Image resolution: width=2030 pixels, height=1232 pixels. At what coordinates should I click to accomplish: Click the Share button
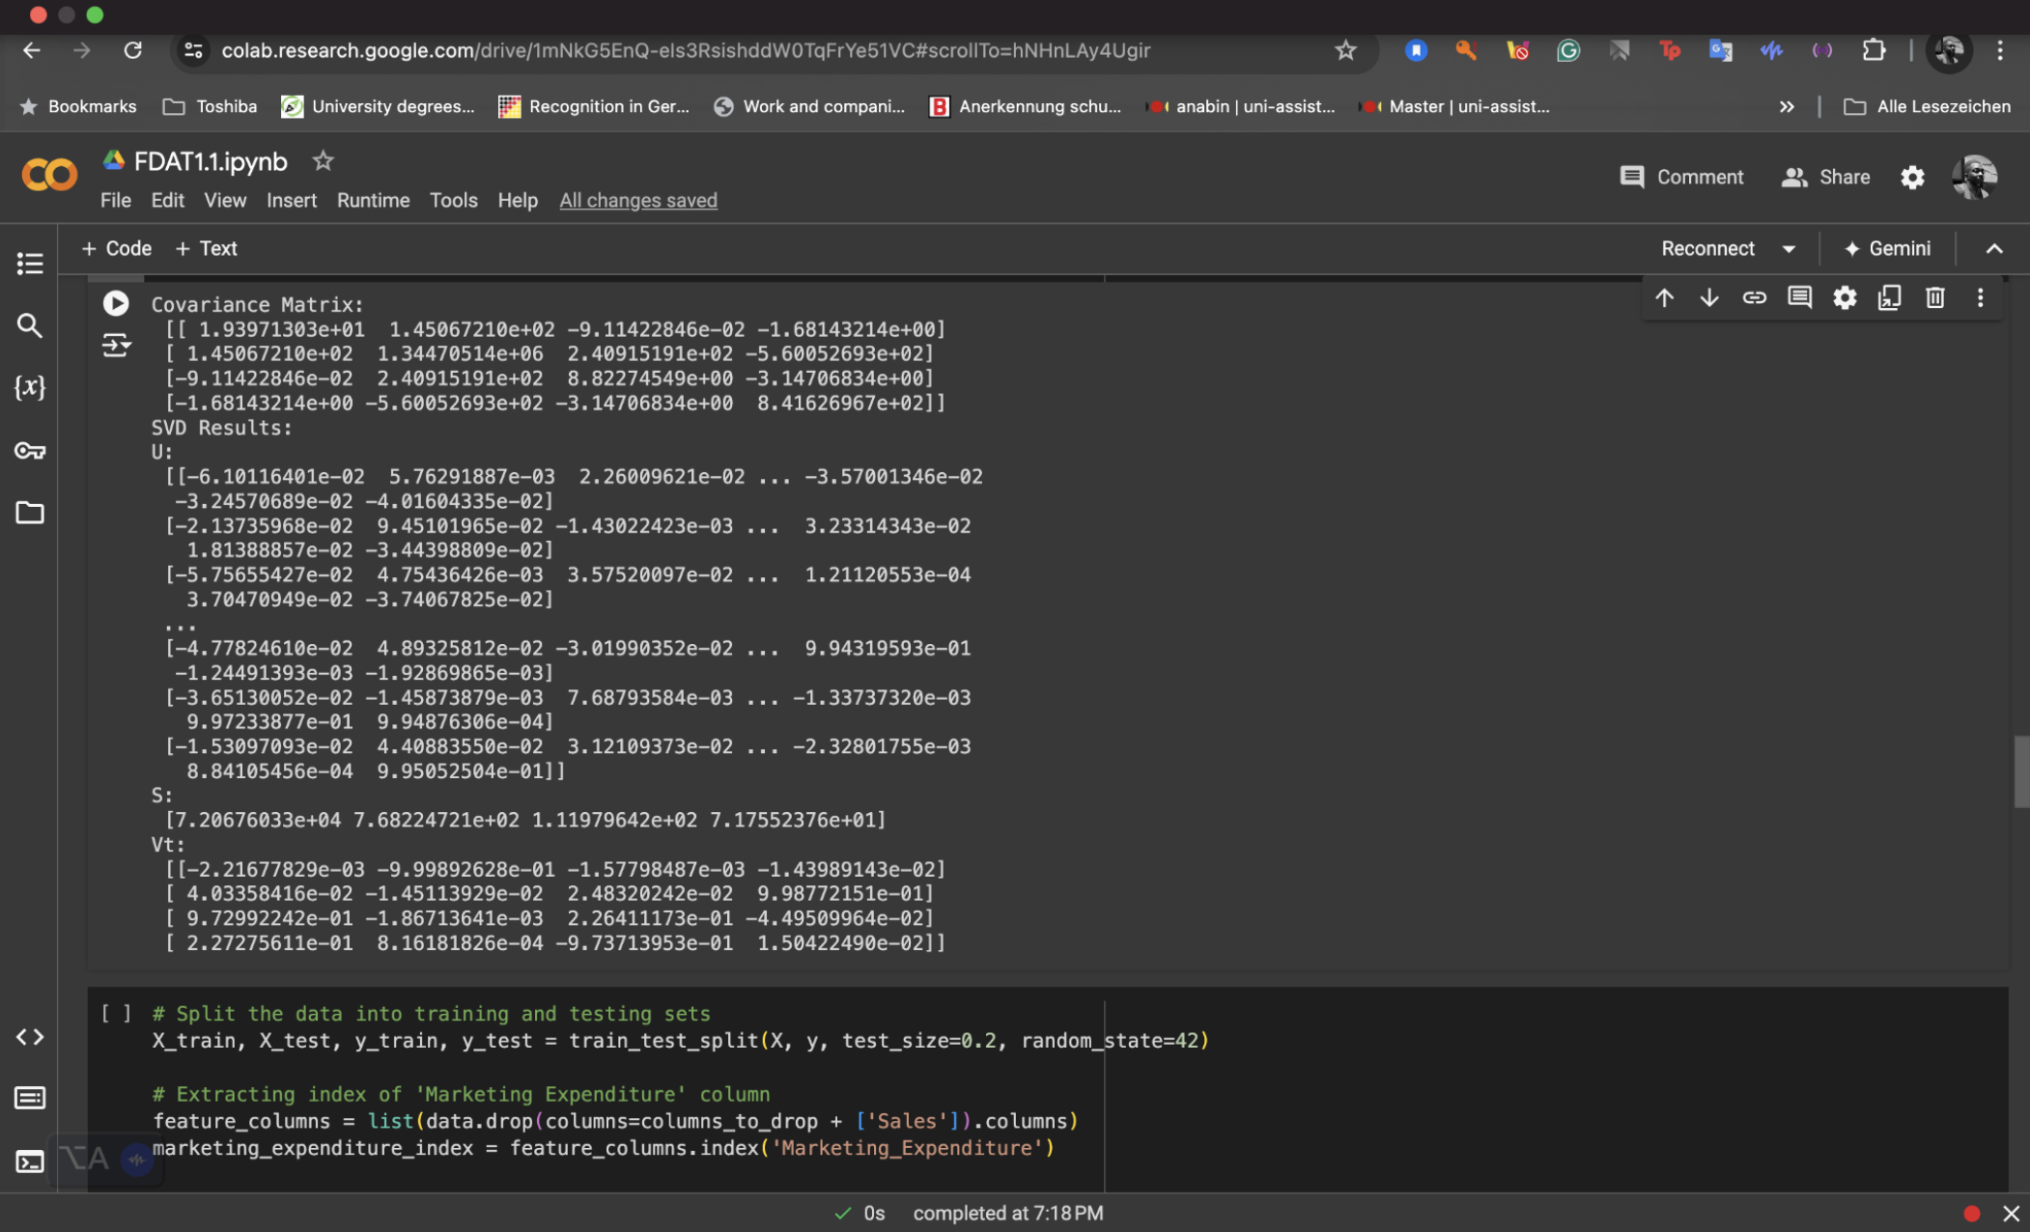point(1825,177)
